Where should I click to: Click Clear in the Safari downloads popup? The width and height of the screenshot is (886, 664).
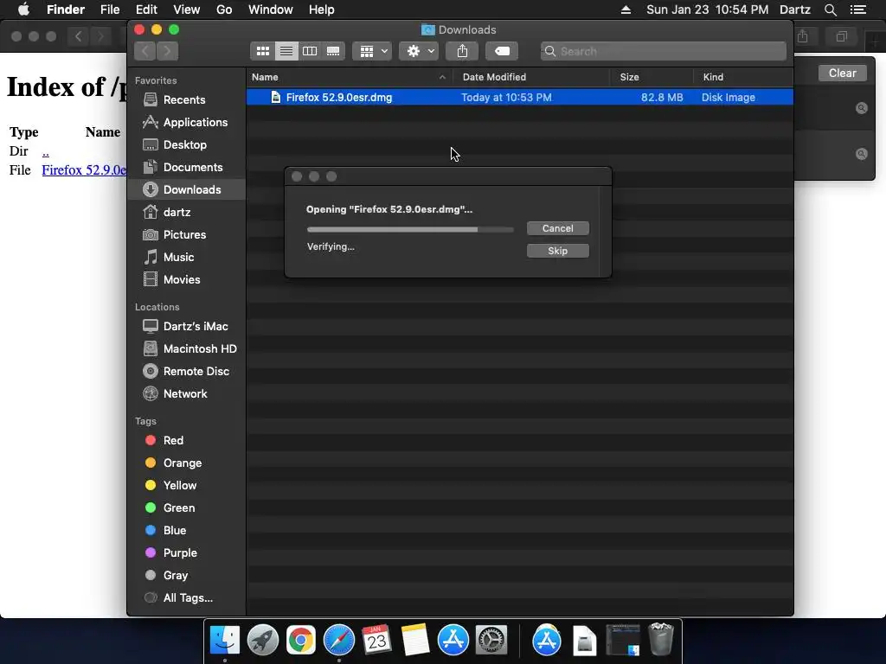[842, 73]
